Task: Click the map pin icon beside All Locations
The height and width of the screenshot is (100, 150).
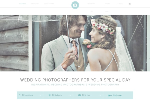Action: pos(19,95)
